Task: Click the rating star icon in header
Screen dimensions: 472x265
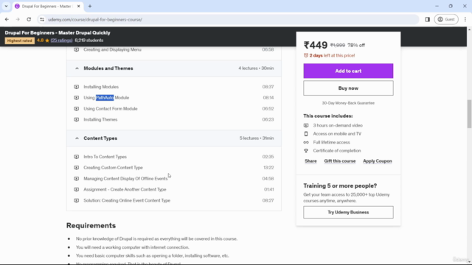Action: [x=47, y=40]
